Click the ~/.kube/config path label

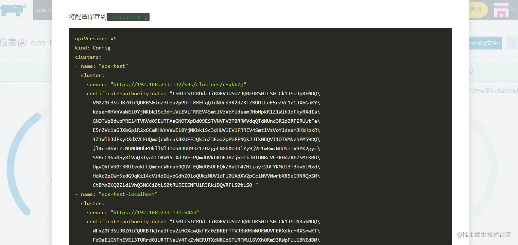128,17
